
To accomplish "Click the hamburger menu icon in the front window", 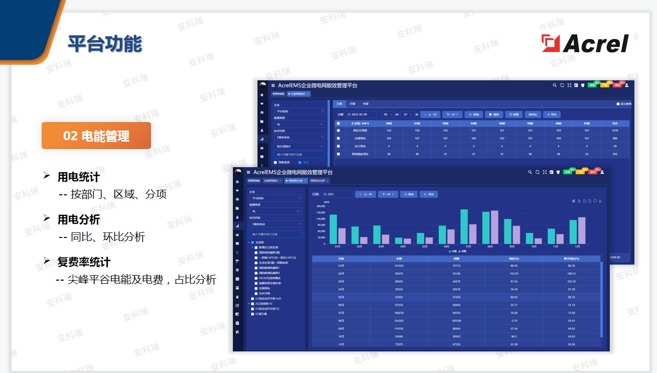I will coord(248,172).
